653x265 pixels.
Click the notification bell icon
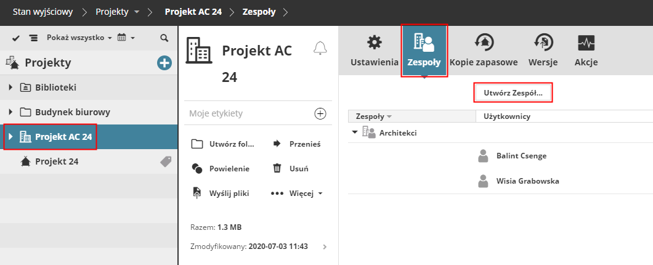pyautogui.click(x=320, y=49)
